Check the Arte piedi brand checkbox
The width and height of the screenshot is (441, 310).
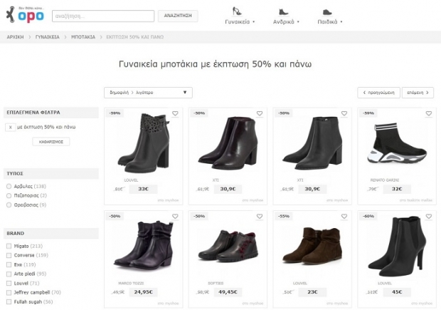[x=9, y=274]
